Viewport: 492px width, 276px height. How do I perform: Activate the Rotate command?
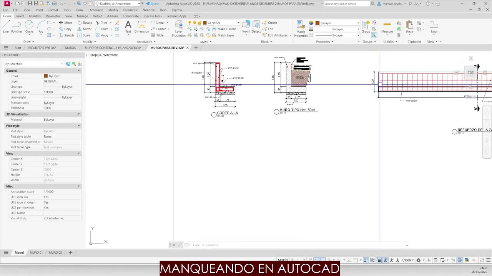[85, 23]
